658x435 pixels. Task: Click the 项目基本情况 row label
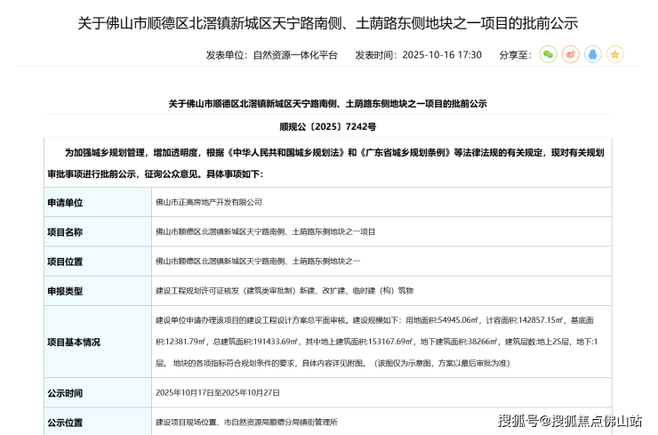coord(73,342)
